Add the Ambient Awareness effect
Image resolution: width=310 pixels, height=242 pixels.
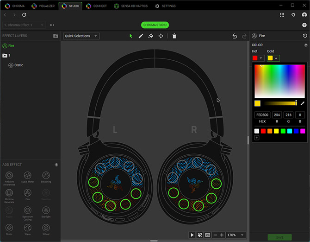click(x=9, y=178)
